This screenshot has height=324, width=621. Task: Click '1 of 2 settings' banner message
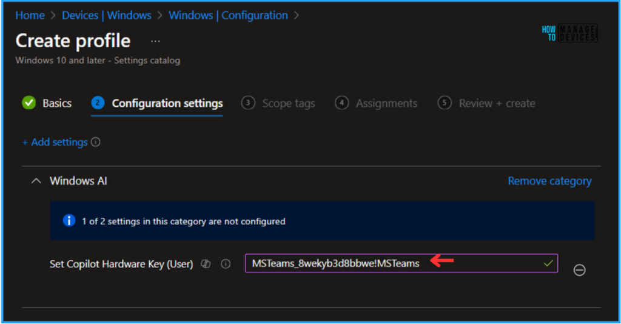[183, 221]
